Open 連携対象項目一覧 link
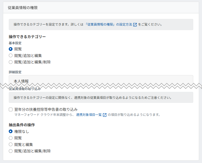 pyautogui.click(x=89, y=115)
